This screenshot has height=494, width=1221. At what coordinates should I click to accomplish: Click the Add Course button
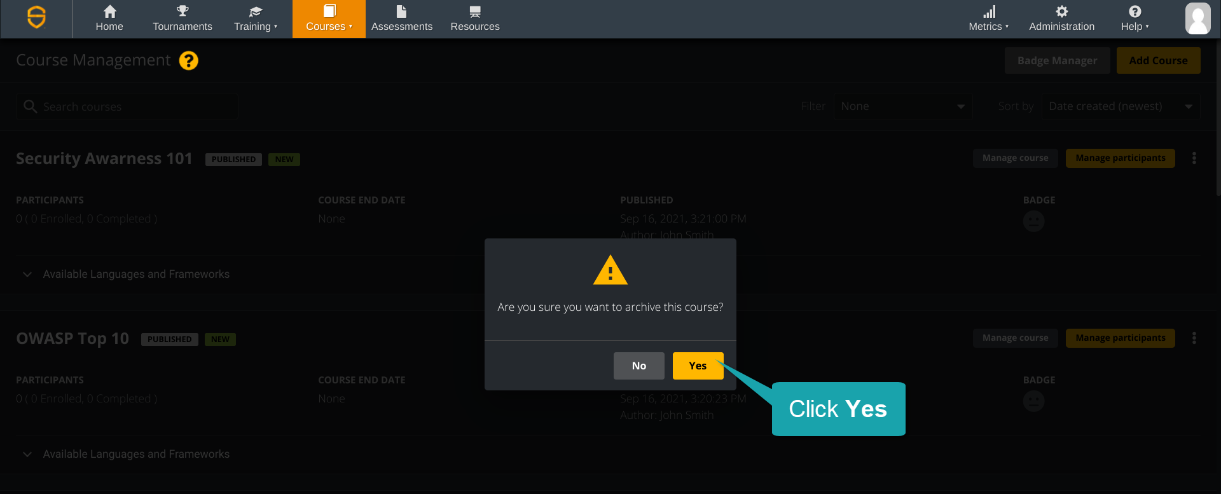click(x=1159, y=60)
